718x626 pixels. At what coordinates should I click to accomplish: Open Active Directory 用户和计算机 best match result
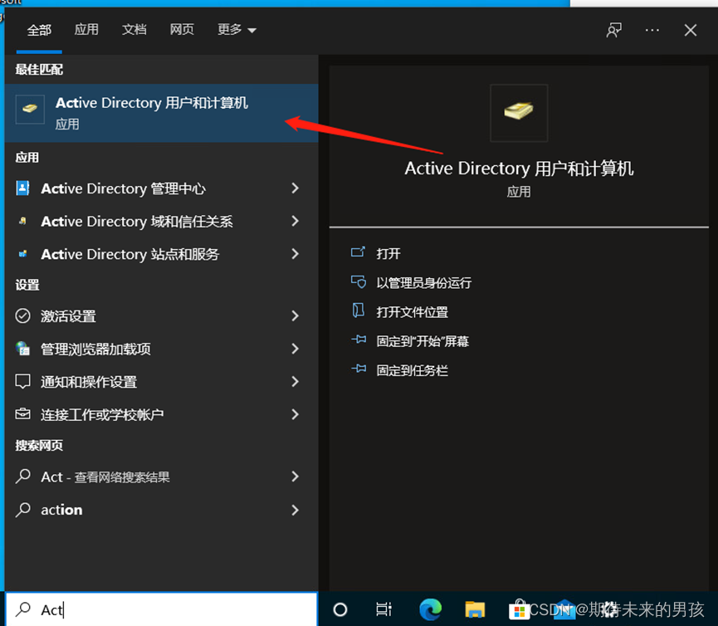coord(162,113)
